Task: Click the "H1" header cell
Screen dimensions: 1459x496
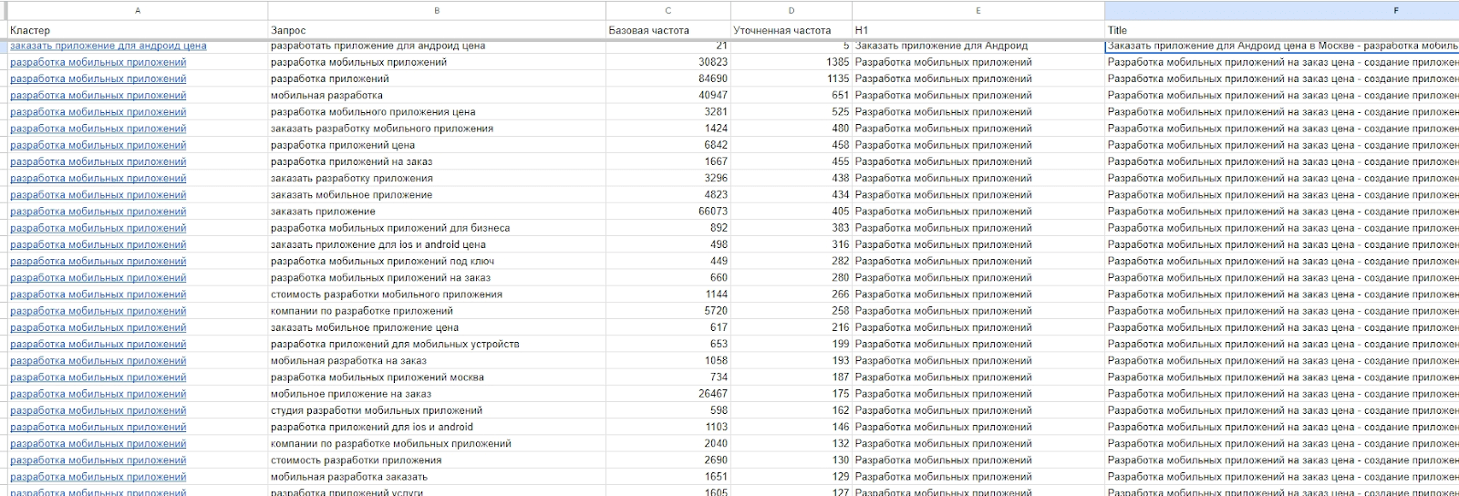Action: (978, 30)
